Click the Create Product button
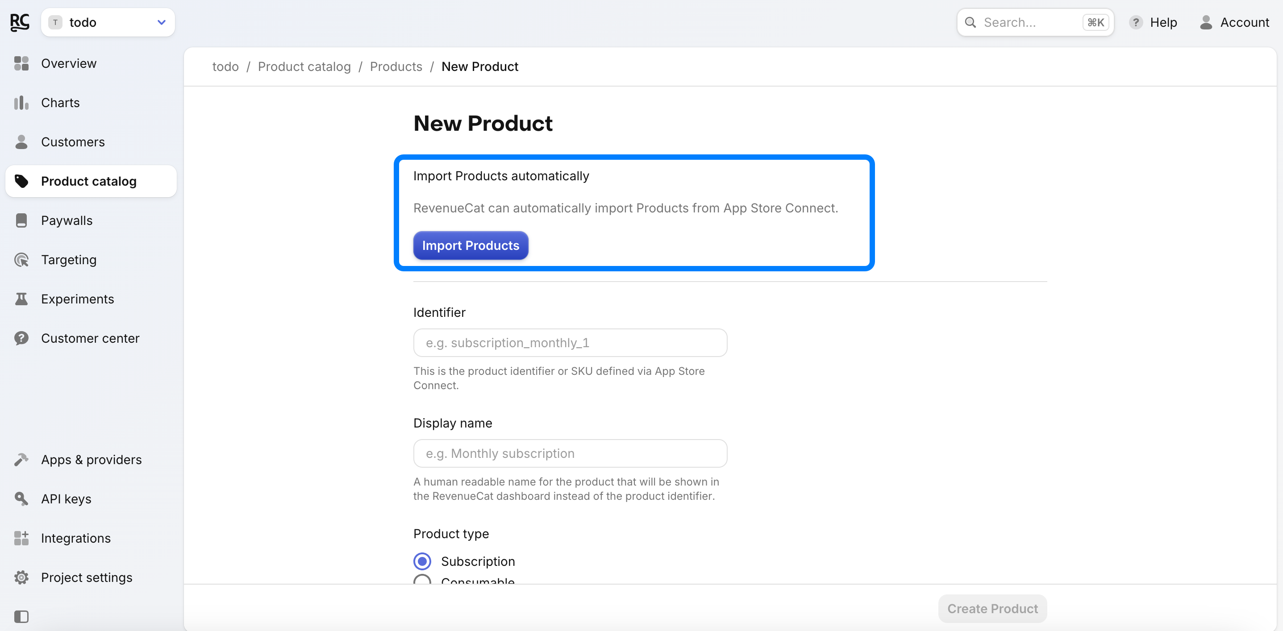This screenshot has height=631, width=1283. 992,608
